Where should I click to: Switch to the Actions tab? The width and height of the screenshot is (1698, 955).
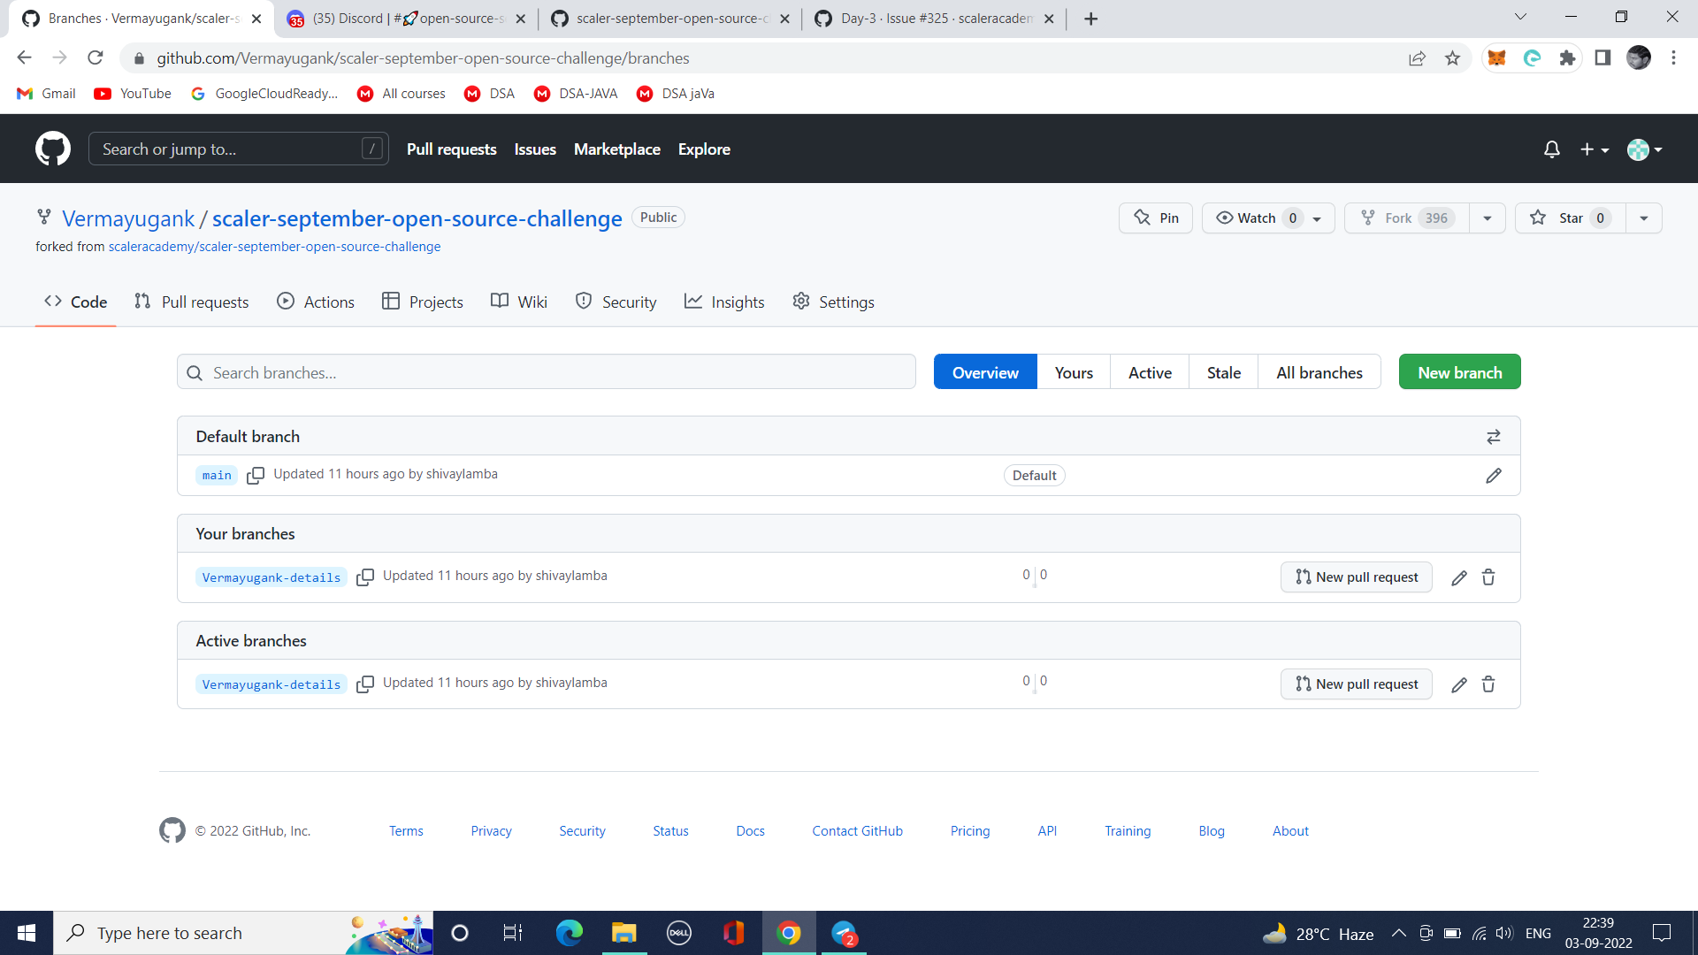(315, 302)
